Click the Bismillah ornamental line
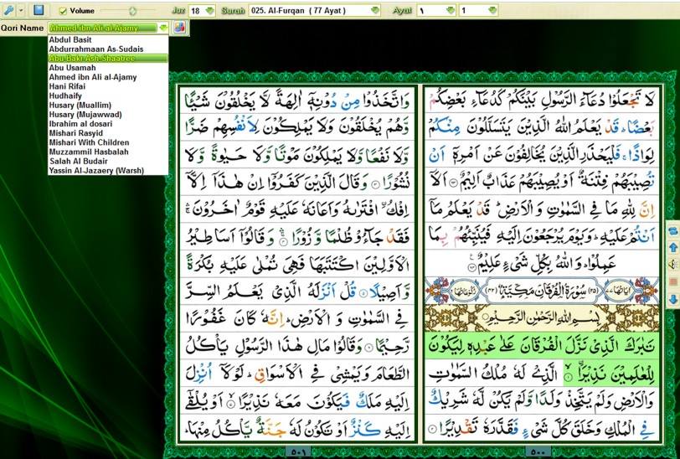Image resolution: width=680 pixels, height=459 pixels. (542, 318)
